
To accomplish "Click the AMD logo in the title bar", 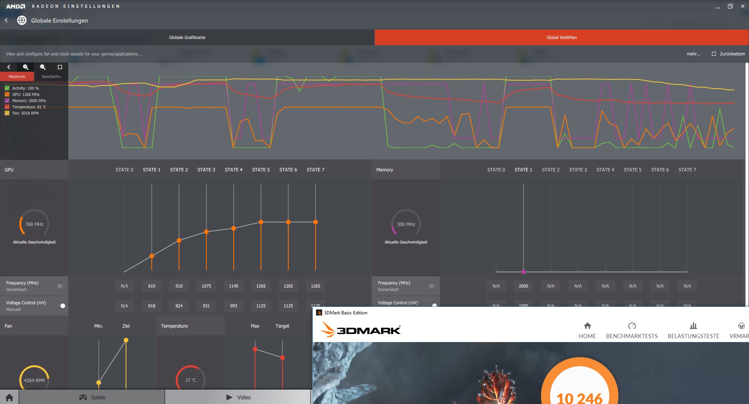I will [x=16, y=6].
